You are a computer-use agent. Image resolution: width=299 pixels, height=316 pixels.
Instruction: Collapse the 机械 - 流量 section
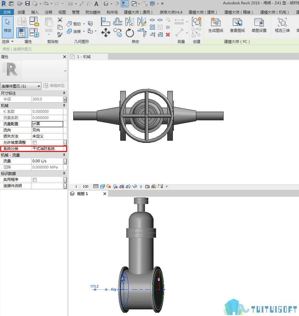click(64, 155)
